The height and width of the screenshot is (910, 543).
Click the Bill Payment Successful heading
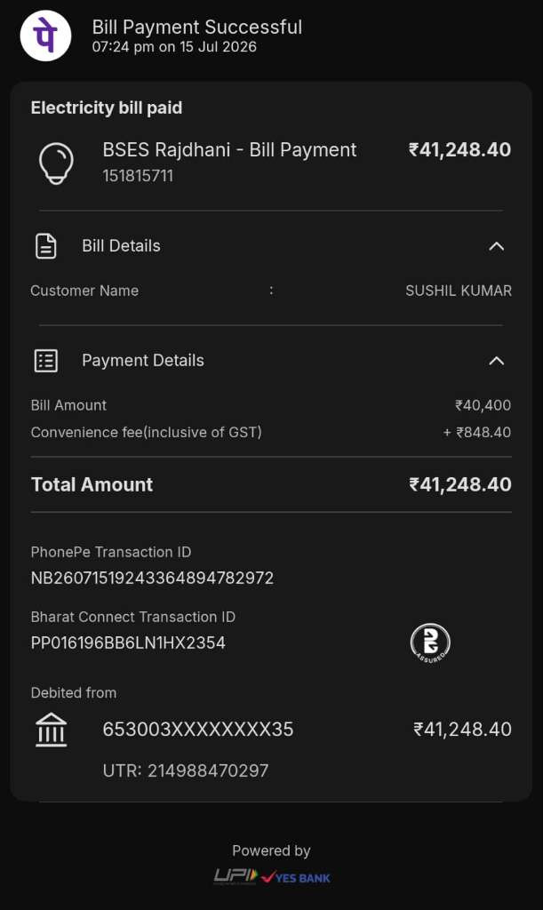[197, 28]
